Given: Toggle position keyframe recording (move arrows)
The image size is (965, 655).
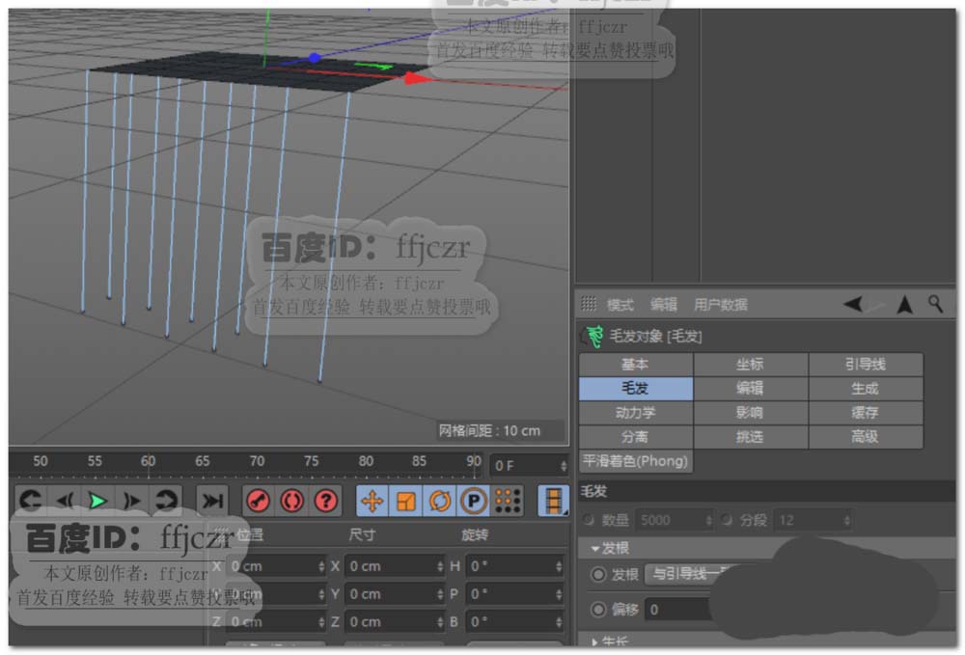Looking at the screenshot, I should coord(372,502).
